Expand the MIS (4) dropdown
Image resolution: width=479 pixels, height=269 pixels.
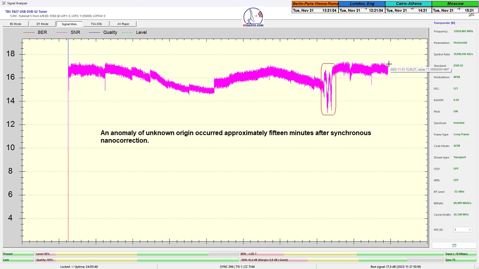coord(462,230)
